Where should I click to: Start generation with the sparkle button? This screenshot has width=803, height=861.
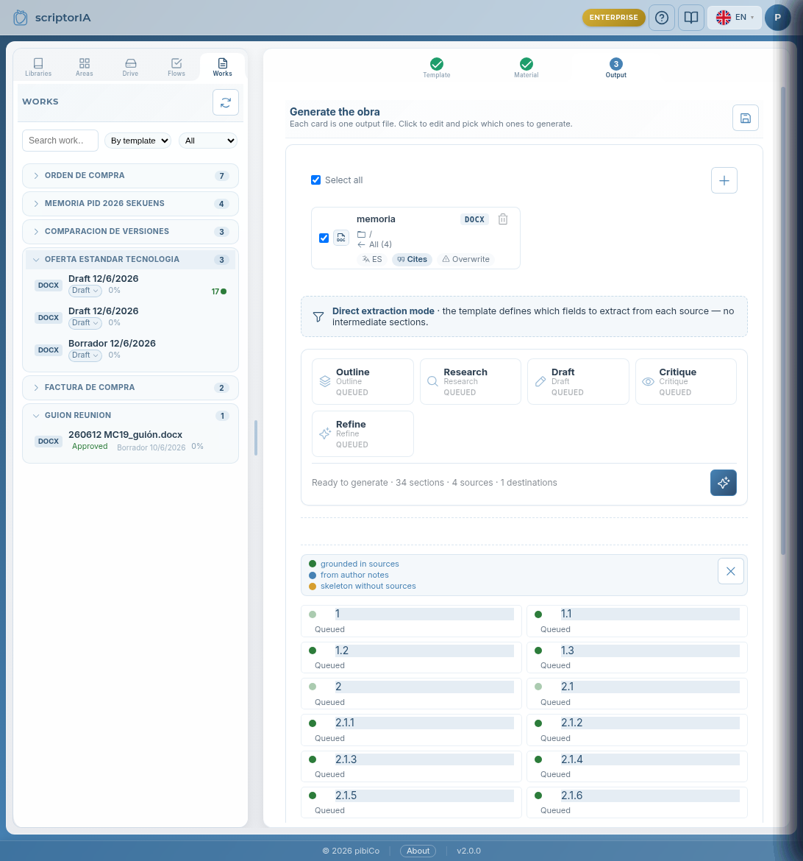point(723,483)
